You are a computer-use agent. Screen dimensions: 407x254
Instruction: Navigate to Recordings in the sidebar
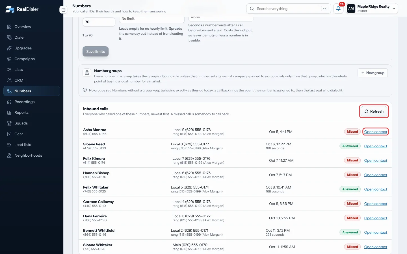[32, 102]
